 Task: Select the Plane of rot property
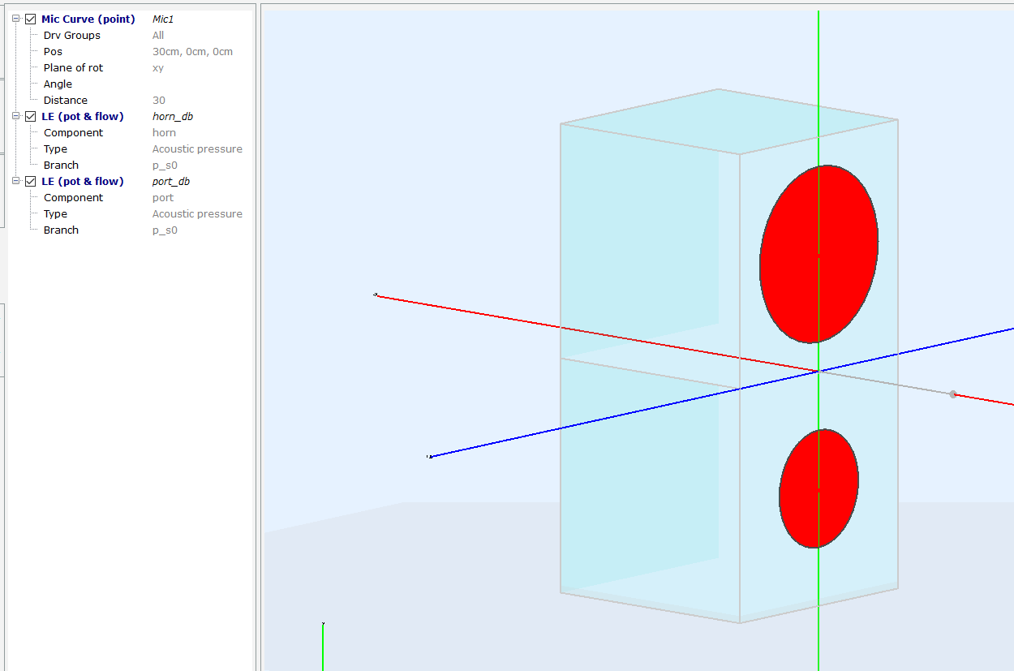73,67
